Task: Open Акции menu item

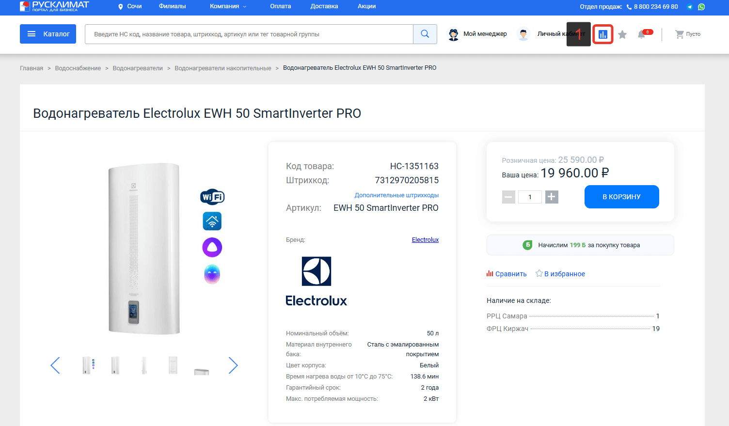Action: [367, 6]
